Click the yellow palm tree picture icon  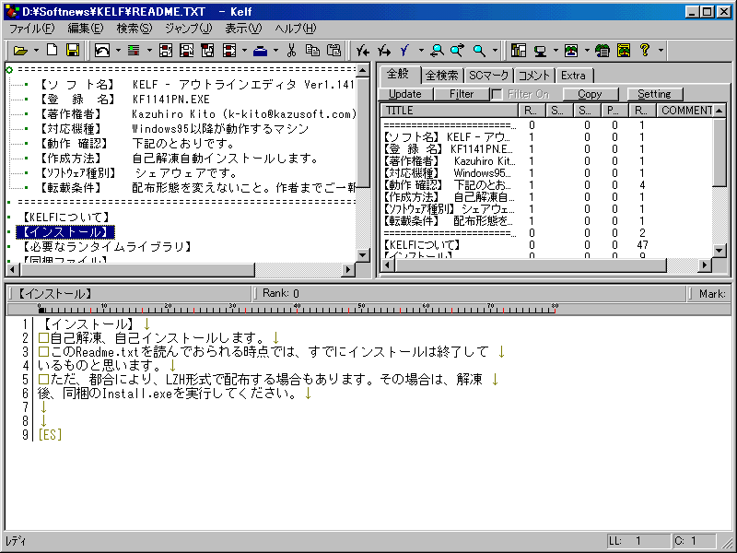(x=624, y=51)
